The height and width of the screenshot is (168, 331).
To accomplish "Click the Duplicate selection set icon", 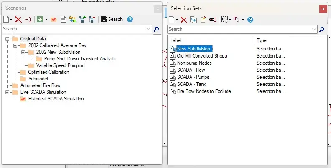I will (x=194, y=20).
